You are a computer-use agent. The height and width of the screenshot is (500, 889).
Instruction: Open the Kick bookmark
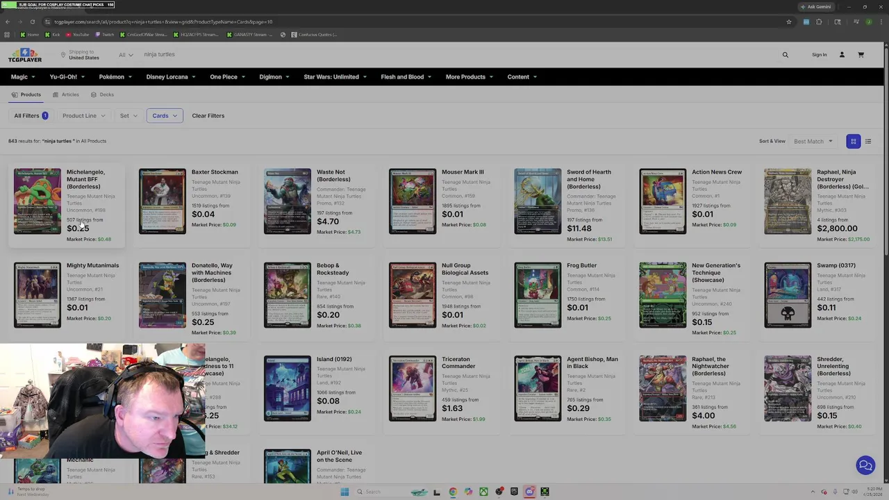pyautogui.click(x=53, y=35)
